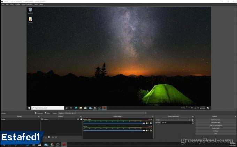This screenshot has width=237, height=147.
Task: Toggle the lock on the display source
Action: pyautogui.click(x=81, y=119)
